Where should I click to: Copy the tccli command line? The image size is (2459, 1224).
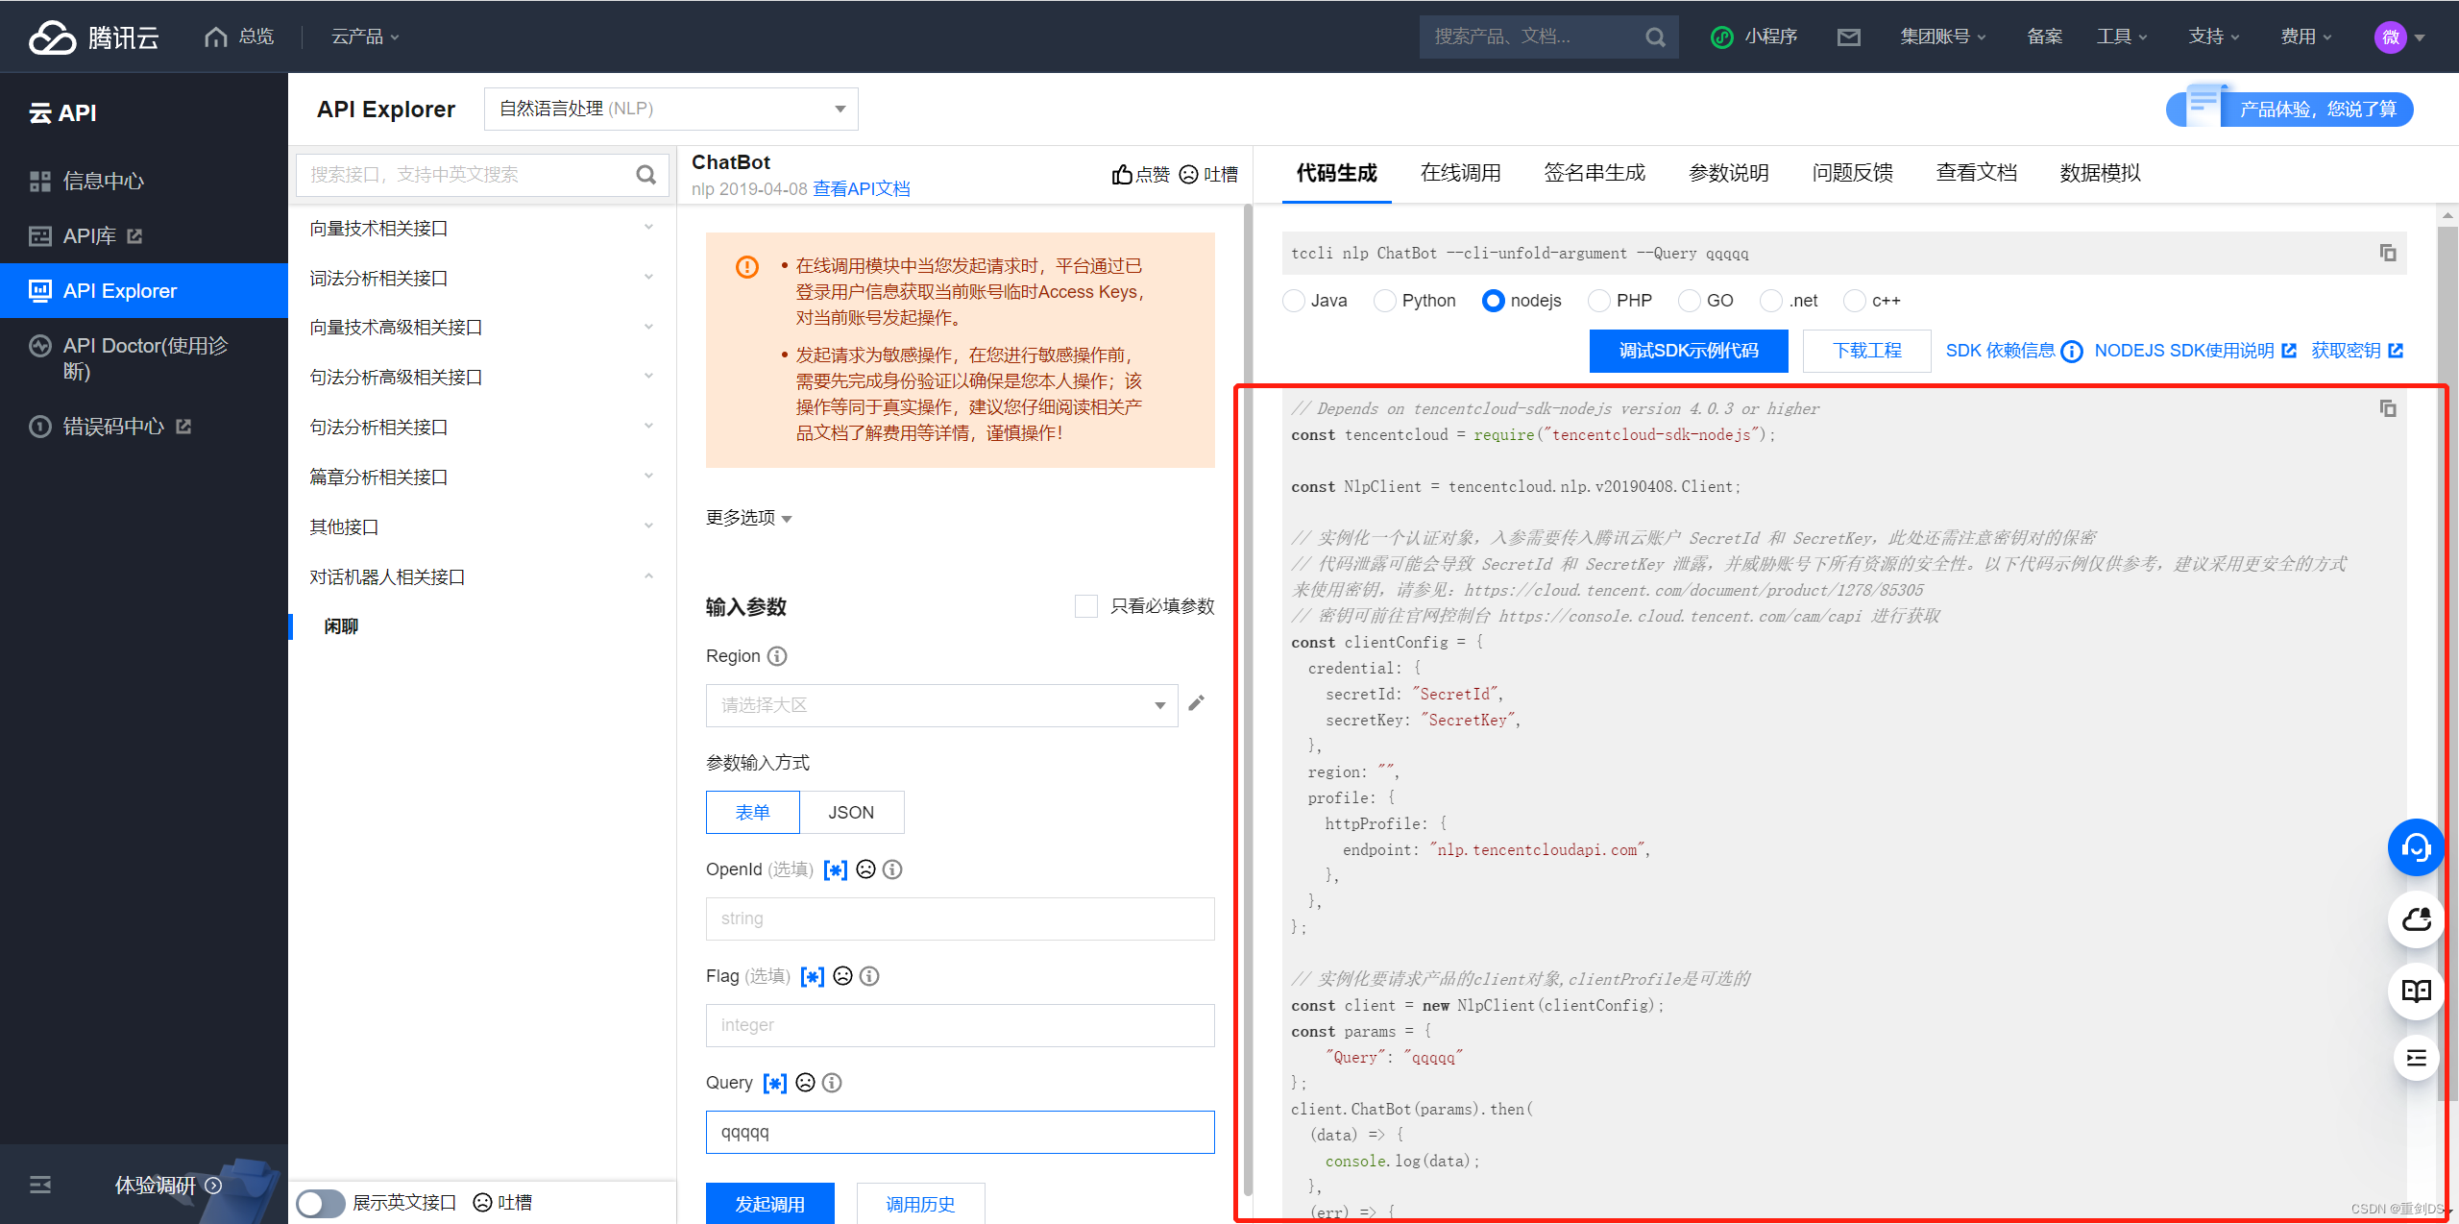[x=2388, y=253]
